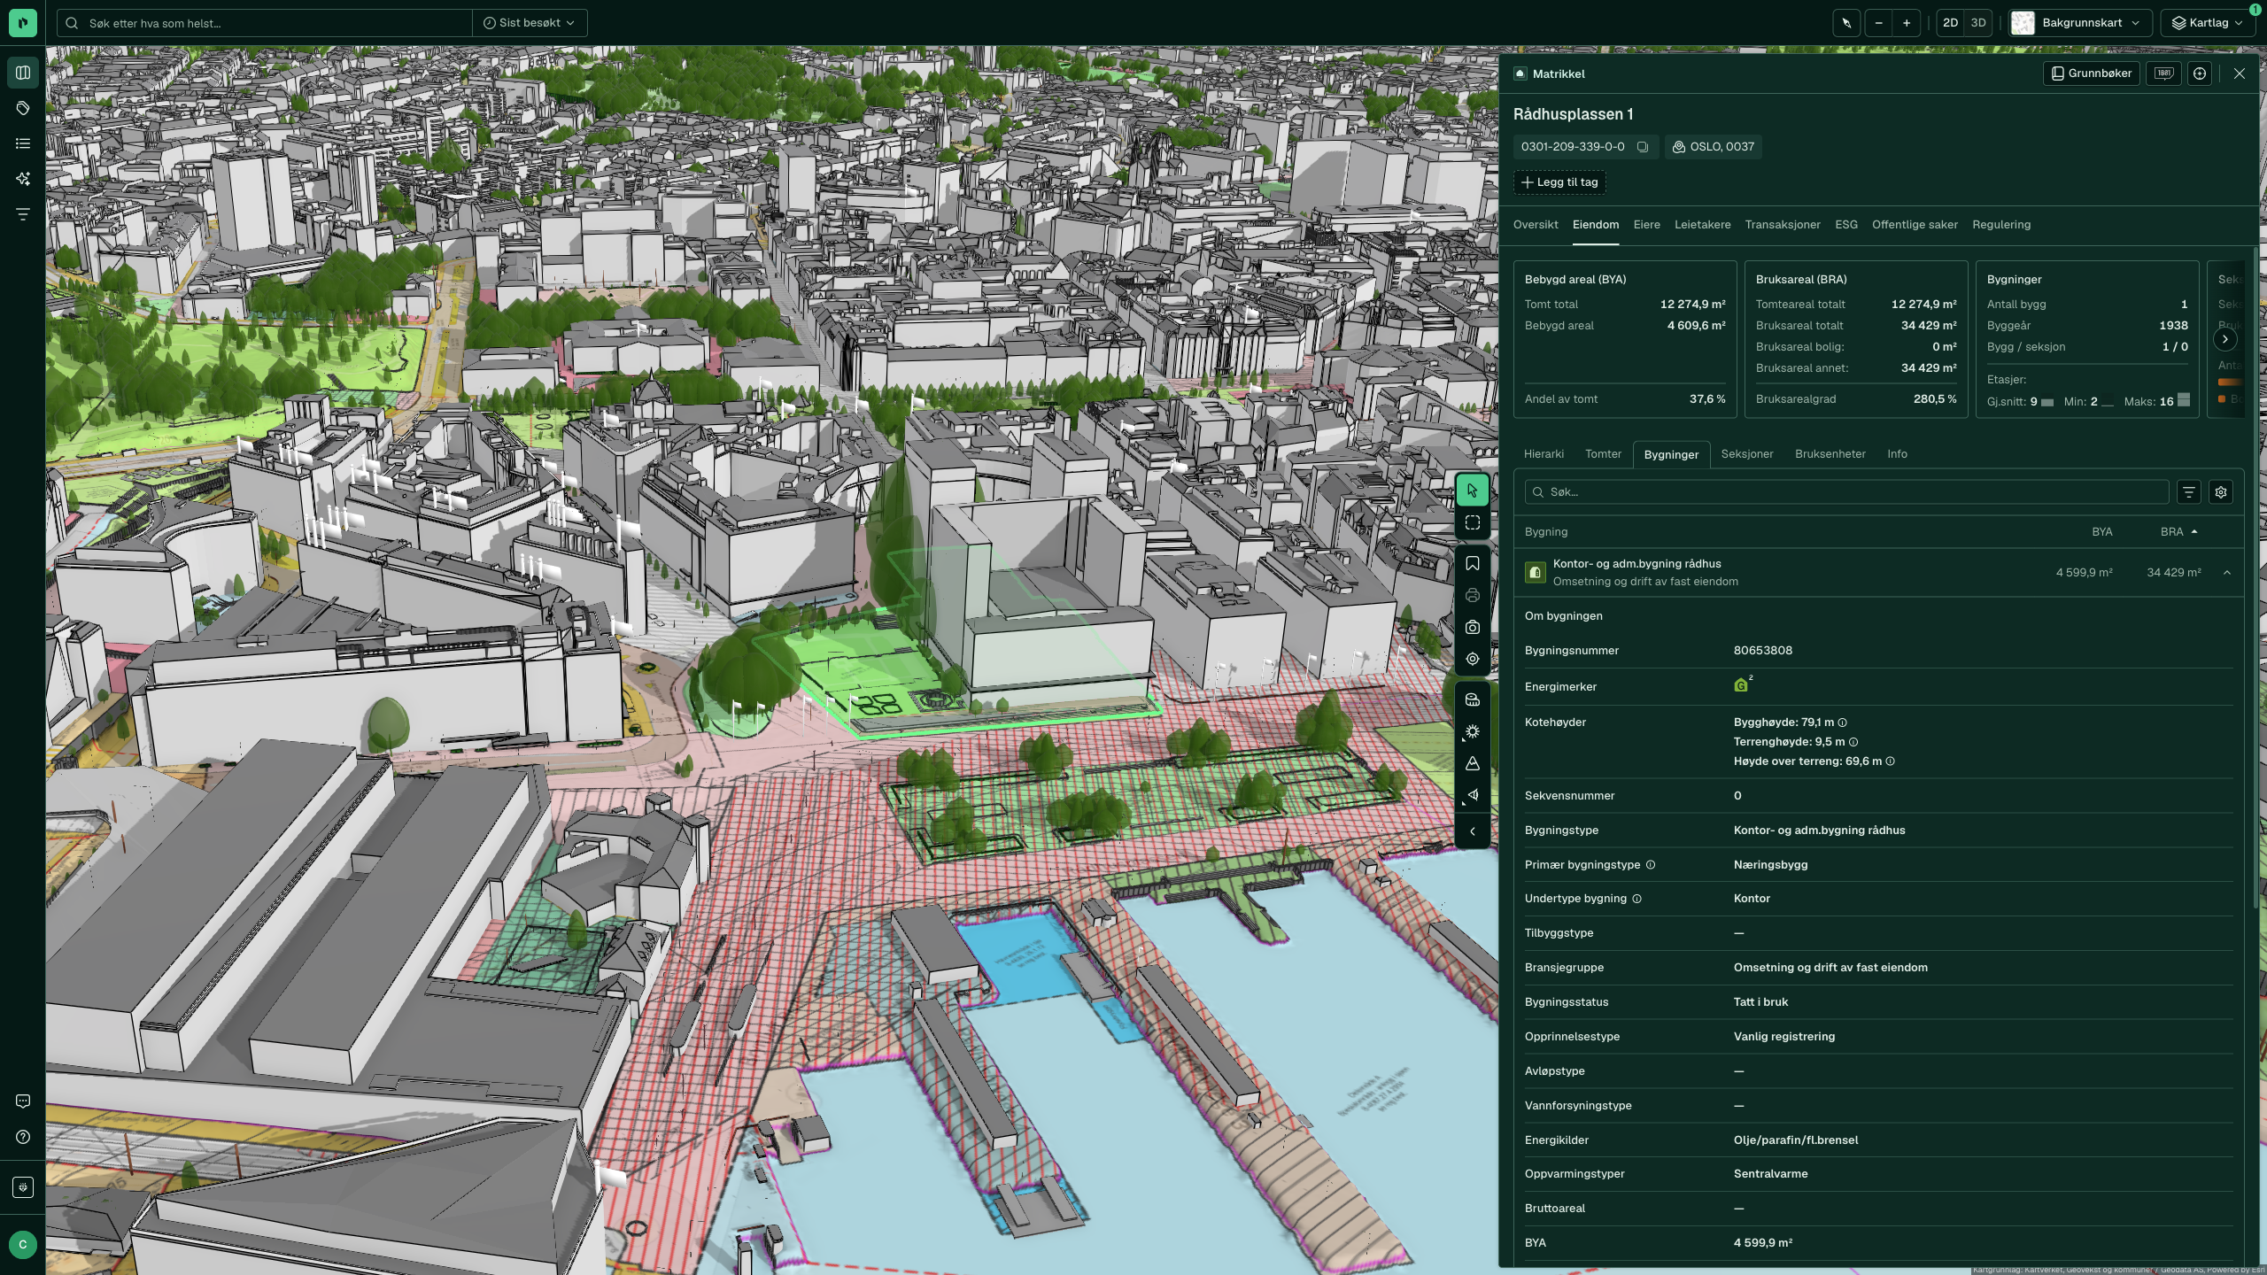This screenshot has width=2267, height=1275.
Task: Open the sun and daylight tool
Action: pyautogui.click(x=1473, y=731)
